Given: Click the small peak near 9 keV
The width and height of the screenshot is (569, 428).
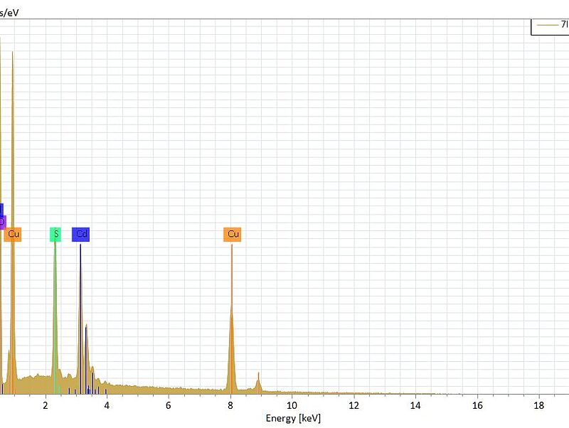Looking at the screenshot, I should (x=258, y=374).
